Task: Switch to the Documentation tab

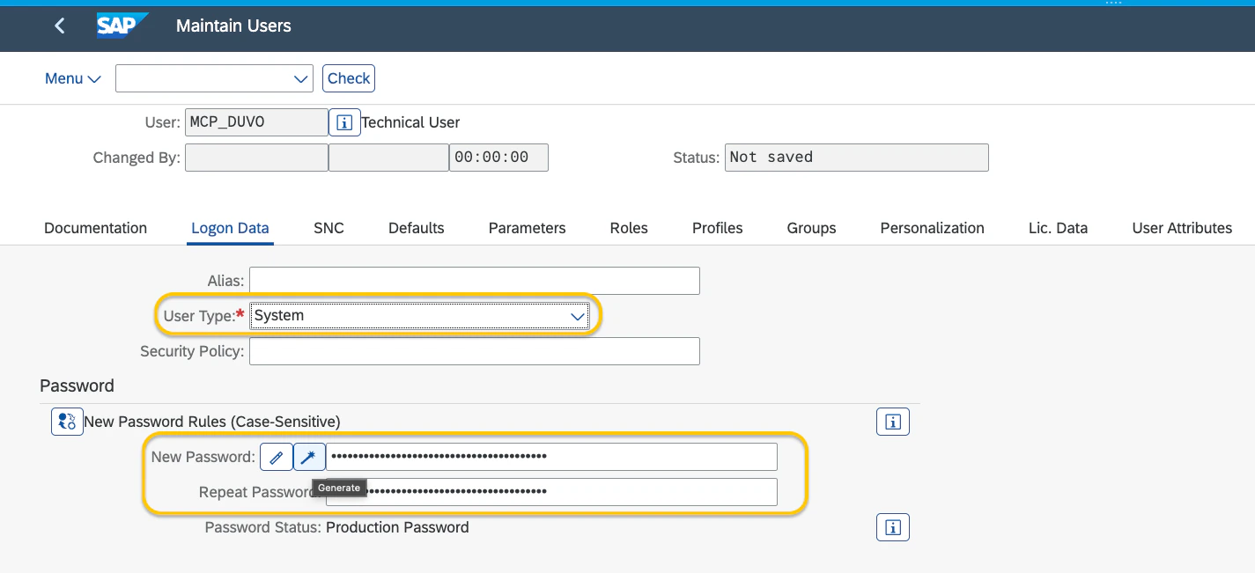Action: (95, 228)
